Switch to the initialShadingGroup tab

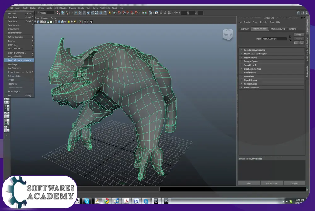[x=278, y=29]
